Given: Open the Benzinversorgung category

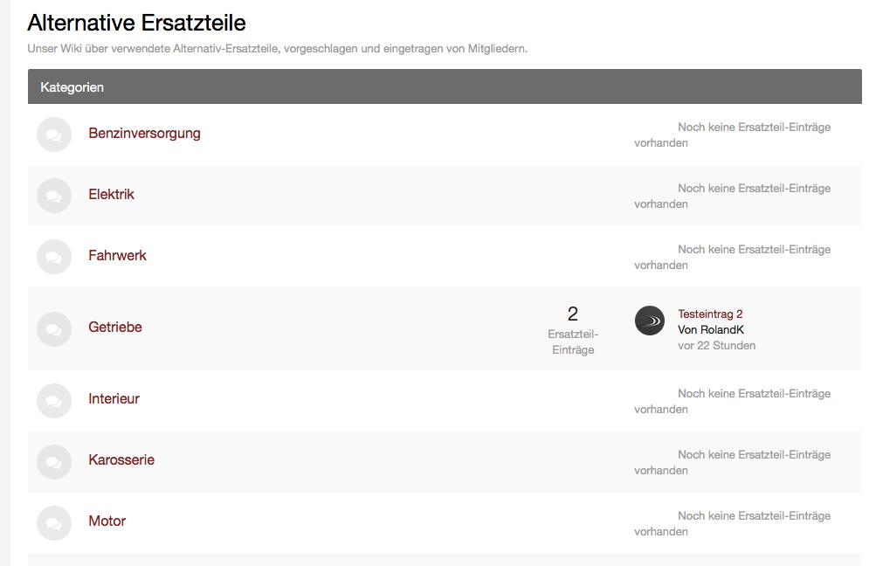Looking at the screenshot, I should pyautogui.click(x=144, y=133).
